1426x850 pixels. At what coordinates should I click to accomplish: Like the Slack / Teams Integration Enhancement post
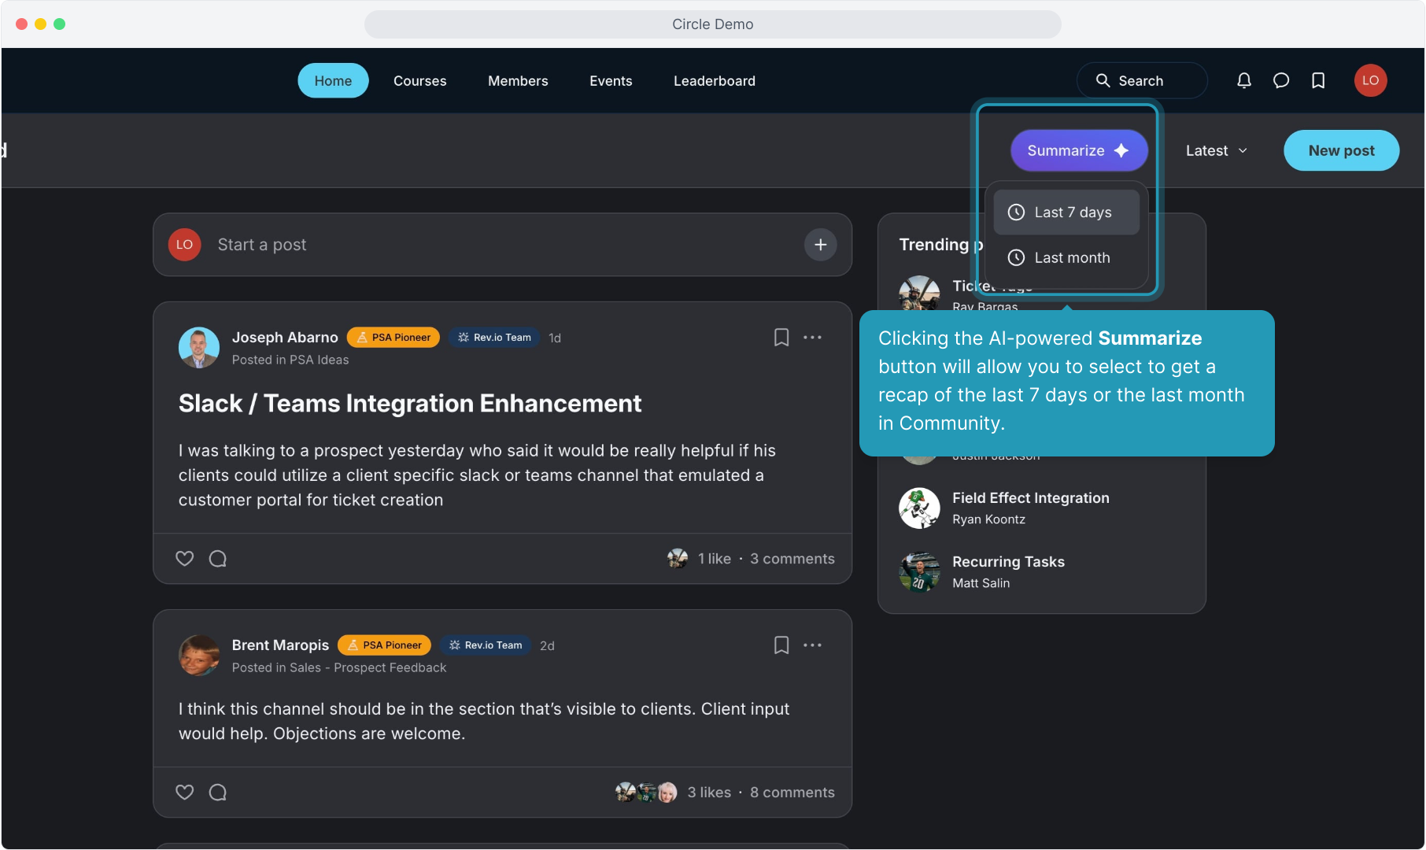[x=184, y=559]
